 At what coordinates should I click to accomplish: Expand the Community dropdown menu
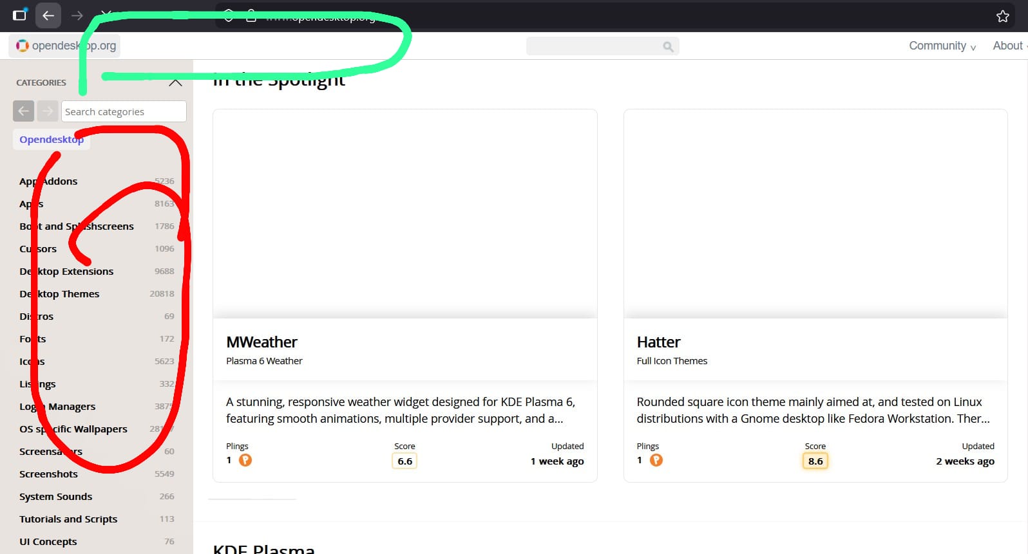click(942, 46)
